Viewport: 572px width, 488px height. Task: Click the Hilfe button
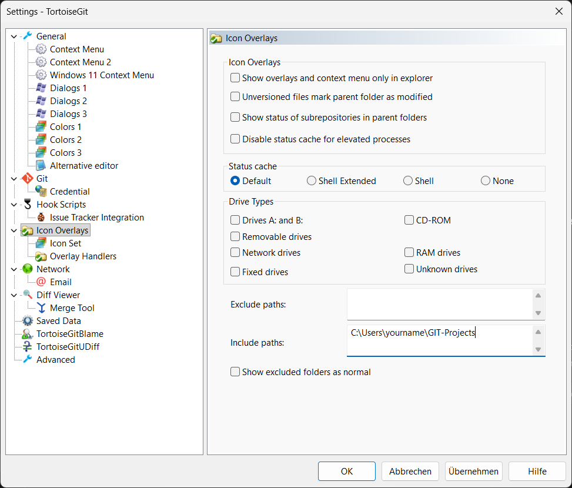[x=537, y=471]
